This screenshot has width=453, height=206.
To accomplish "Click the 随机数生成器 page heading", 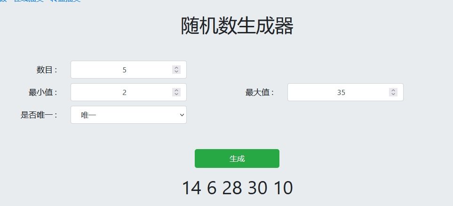I will click(x=237, y=26).
